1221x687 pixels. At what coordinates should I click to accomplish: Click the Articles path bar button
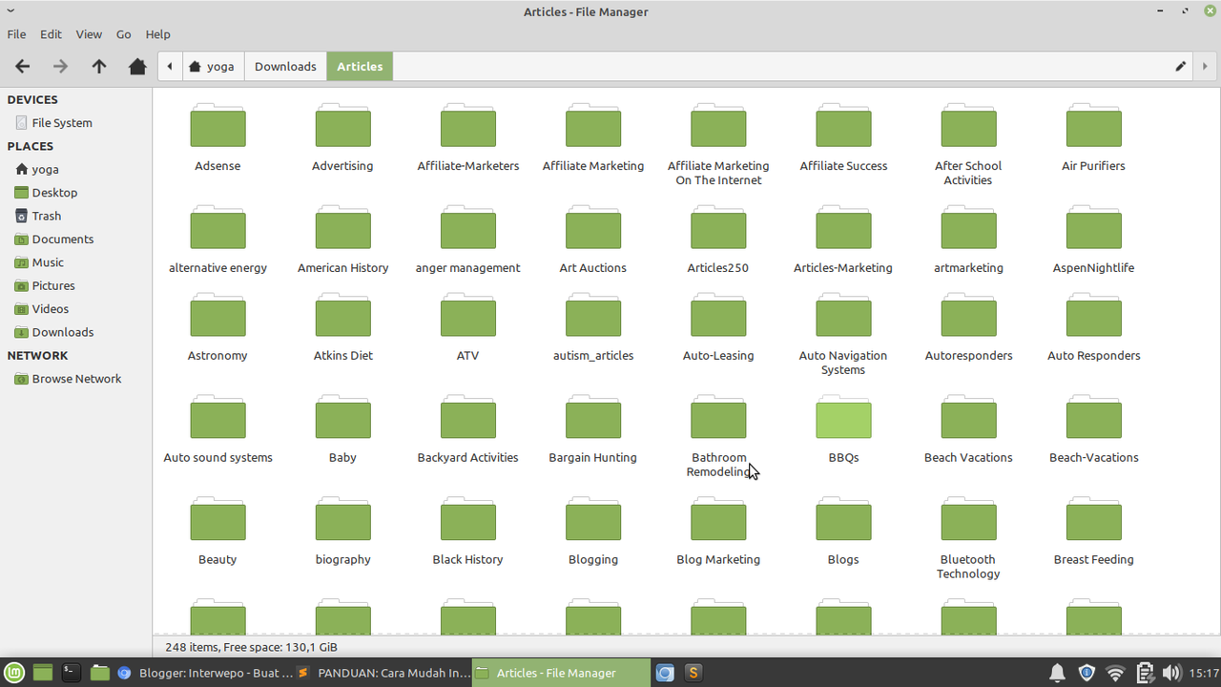(360, 66)
